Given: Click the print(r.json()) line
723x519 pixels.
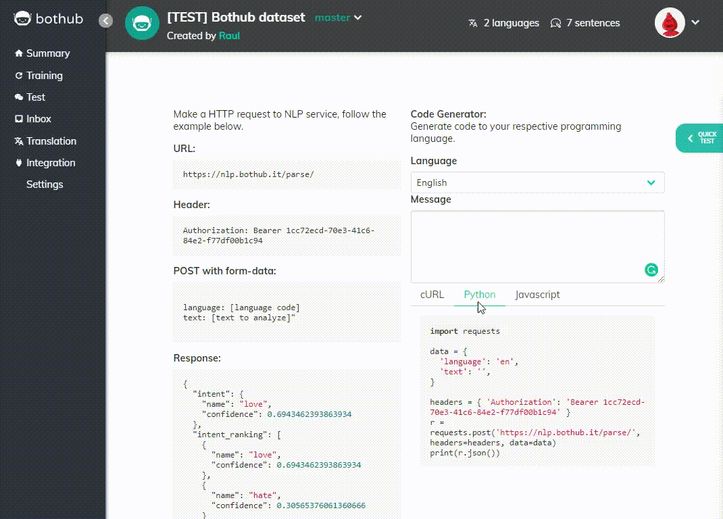Looking at the screenshot, I should coord(465,453).
